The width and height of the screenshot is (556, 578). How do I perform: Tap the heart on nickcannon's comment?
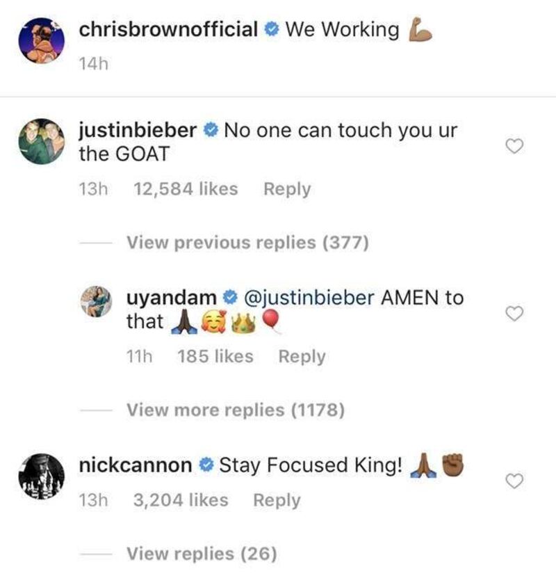[x=514, y=481]
